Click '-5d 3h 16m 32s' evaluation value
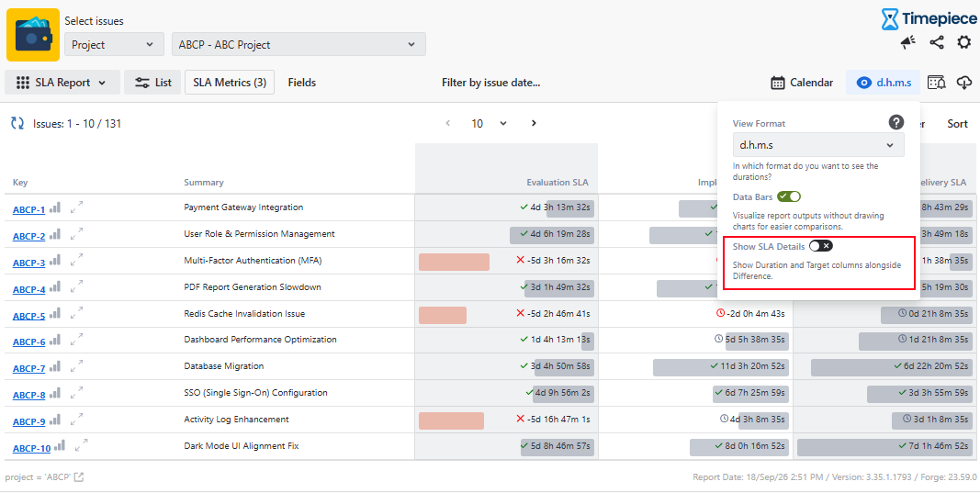This screenshot has height=493, width=980. [x=558, y=260]
